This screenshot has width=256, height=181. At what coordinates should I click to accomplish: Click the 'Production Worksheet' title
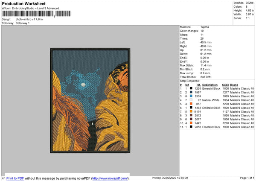23,3
